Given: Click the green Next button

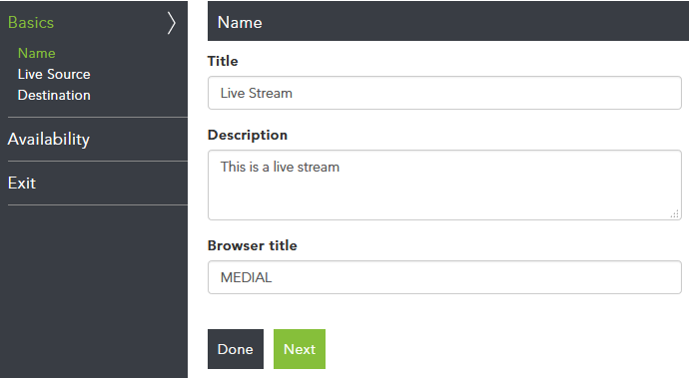Looking at the screenshot, I should pos(300,349).
